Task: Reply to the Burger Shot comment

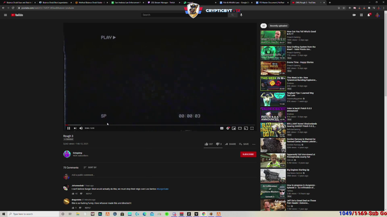Action: [89, 193]
